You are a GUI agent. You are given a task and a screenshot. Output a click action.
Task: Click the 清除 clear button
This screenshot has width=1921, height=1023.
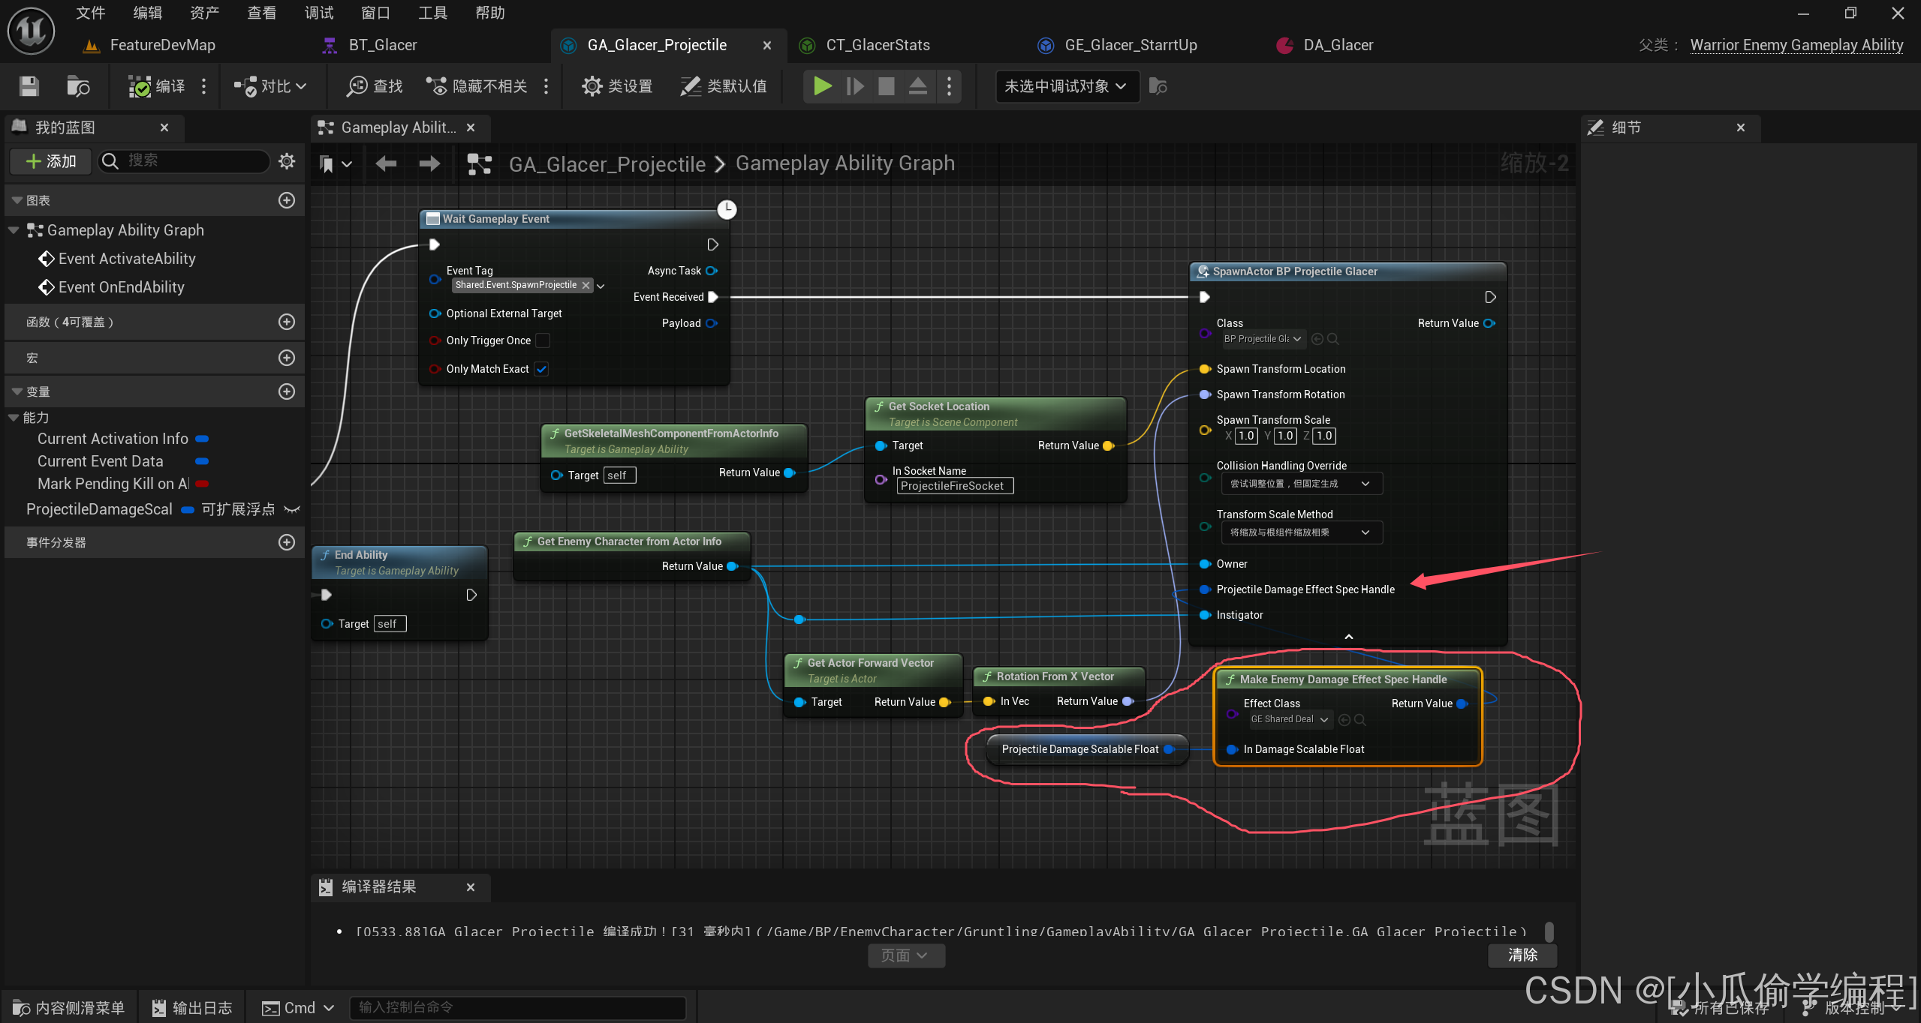(x=1522, y=955)
